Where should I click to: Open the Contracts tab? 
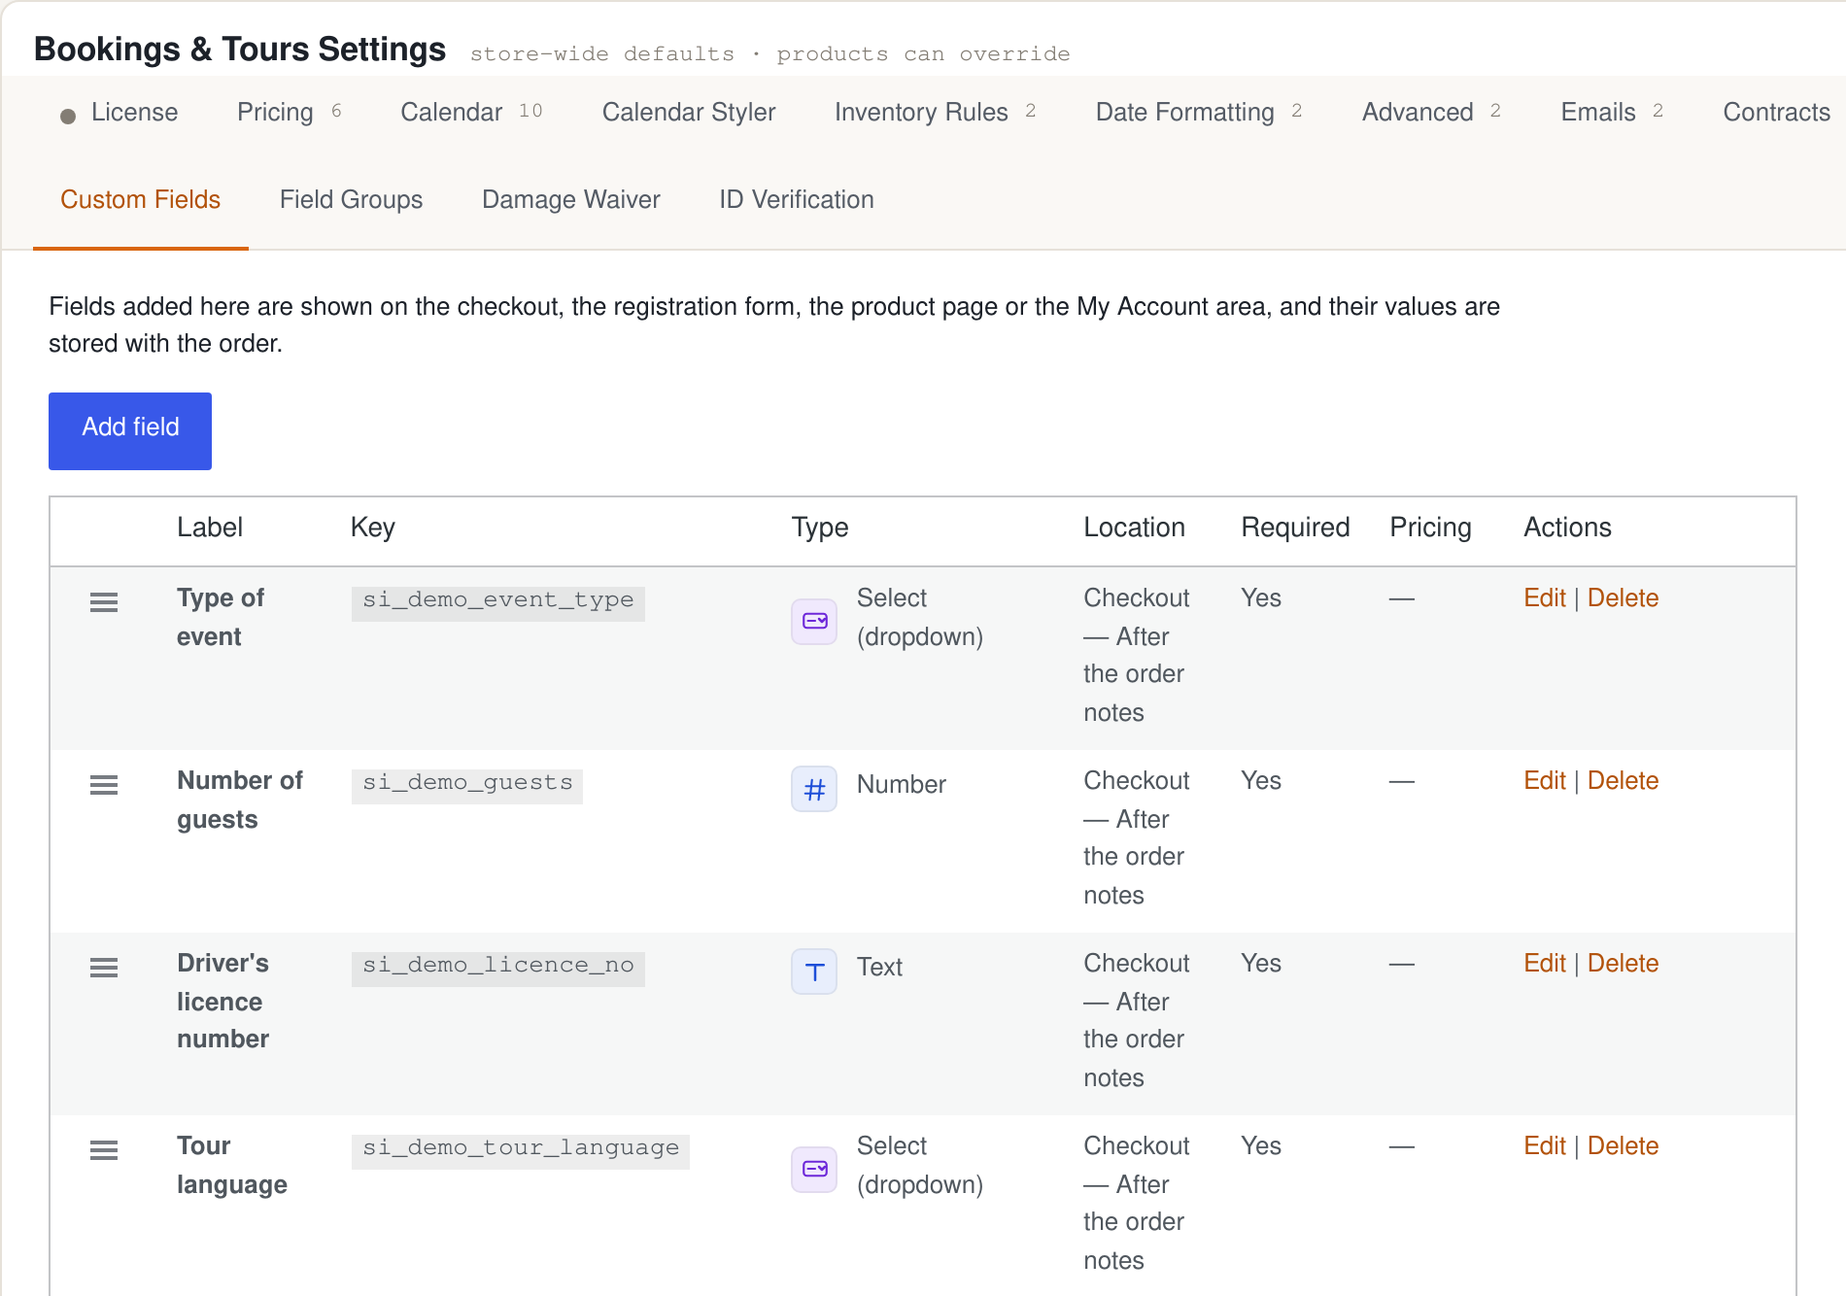point(1776,113)
